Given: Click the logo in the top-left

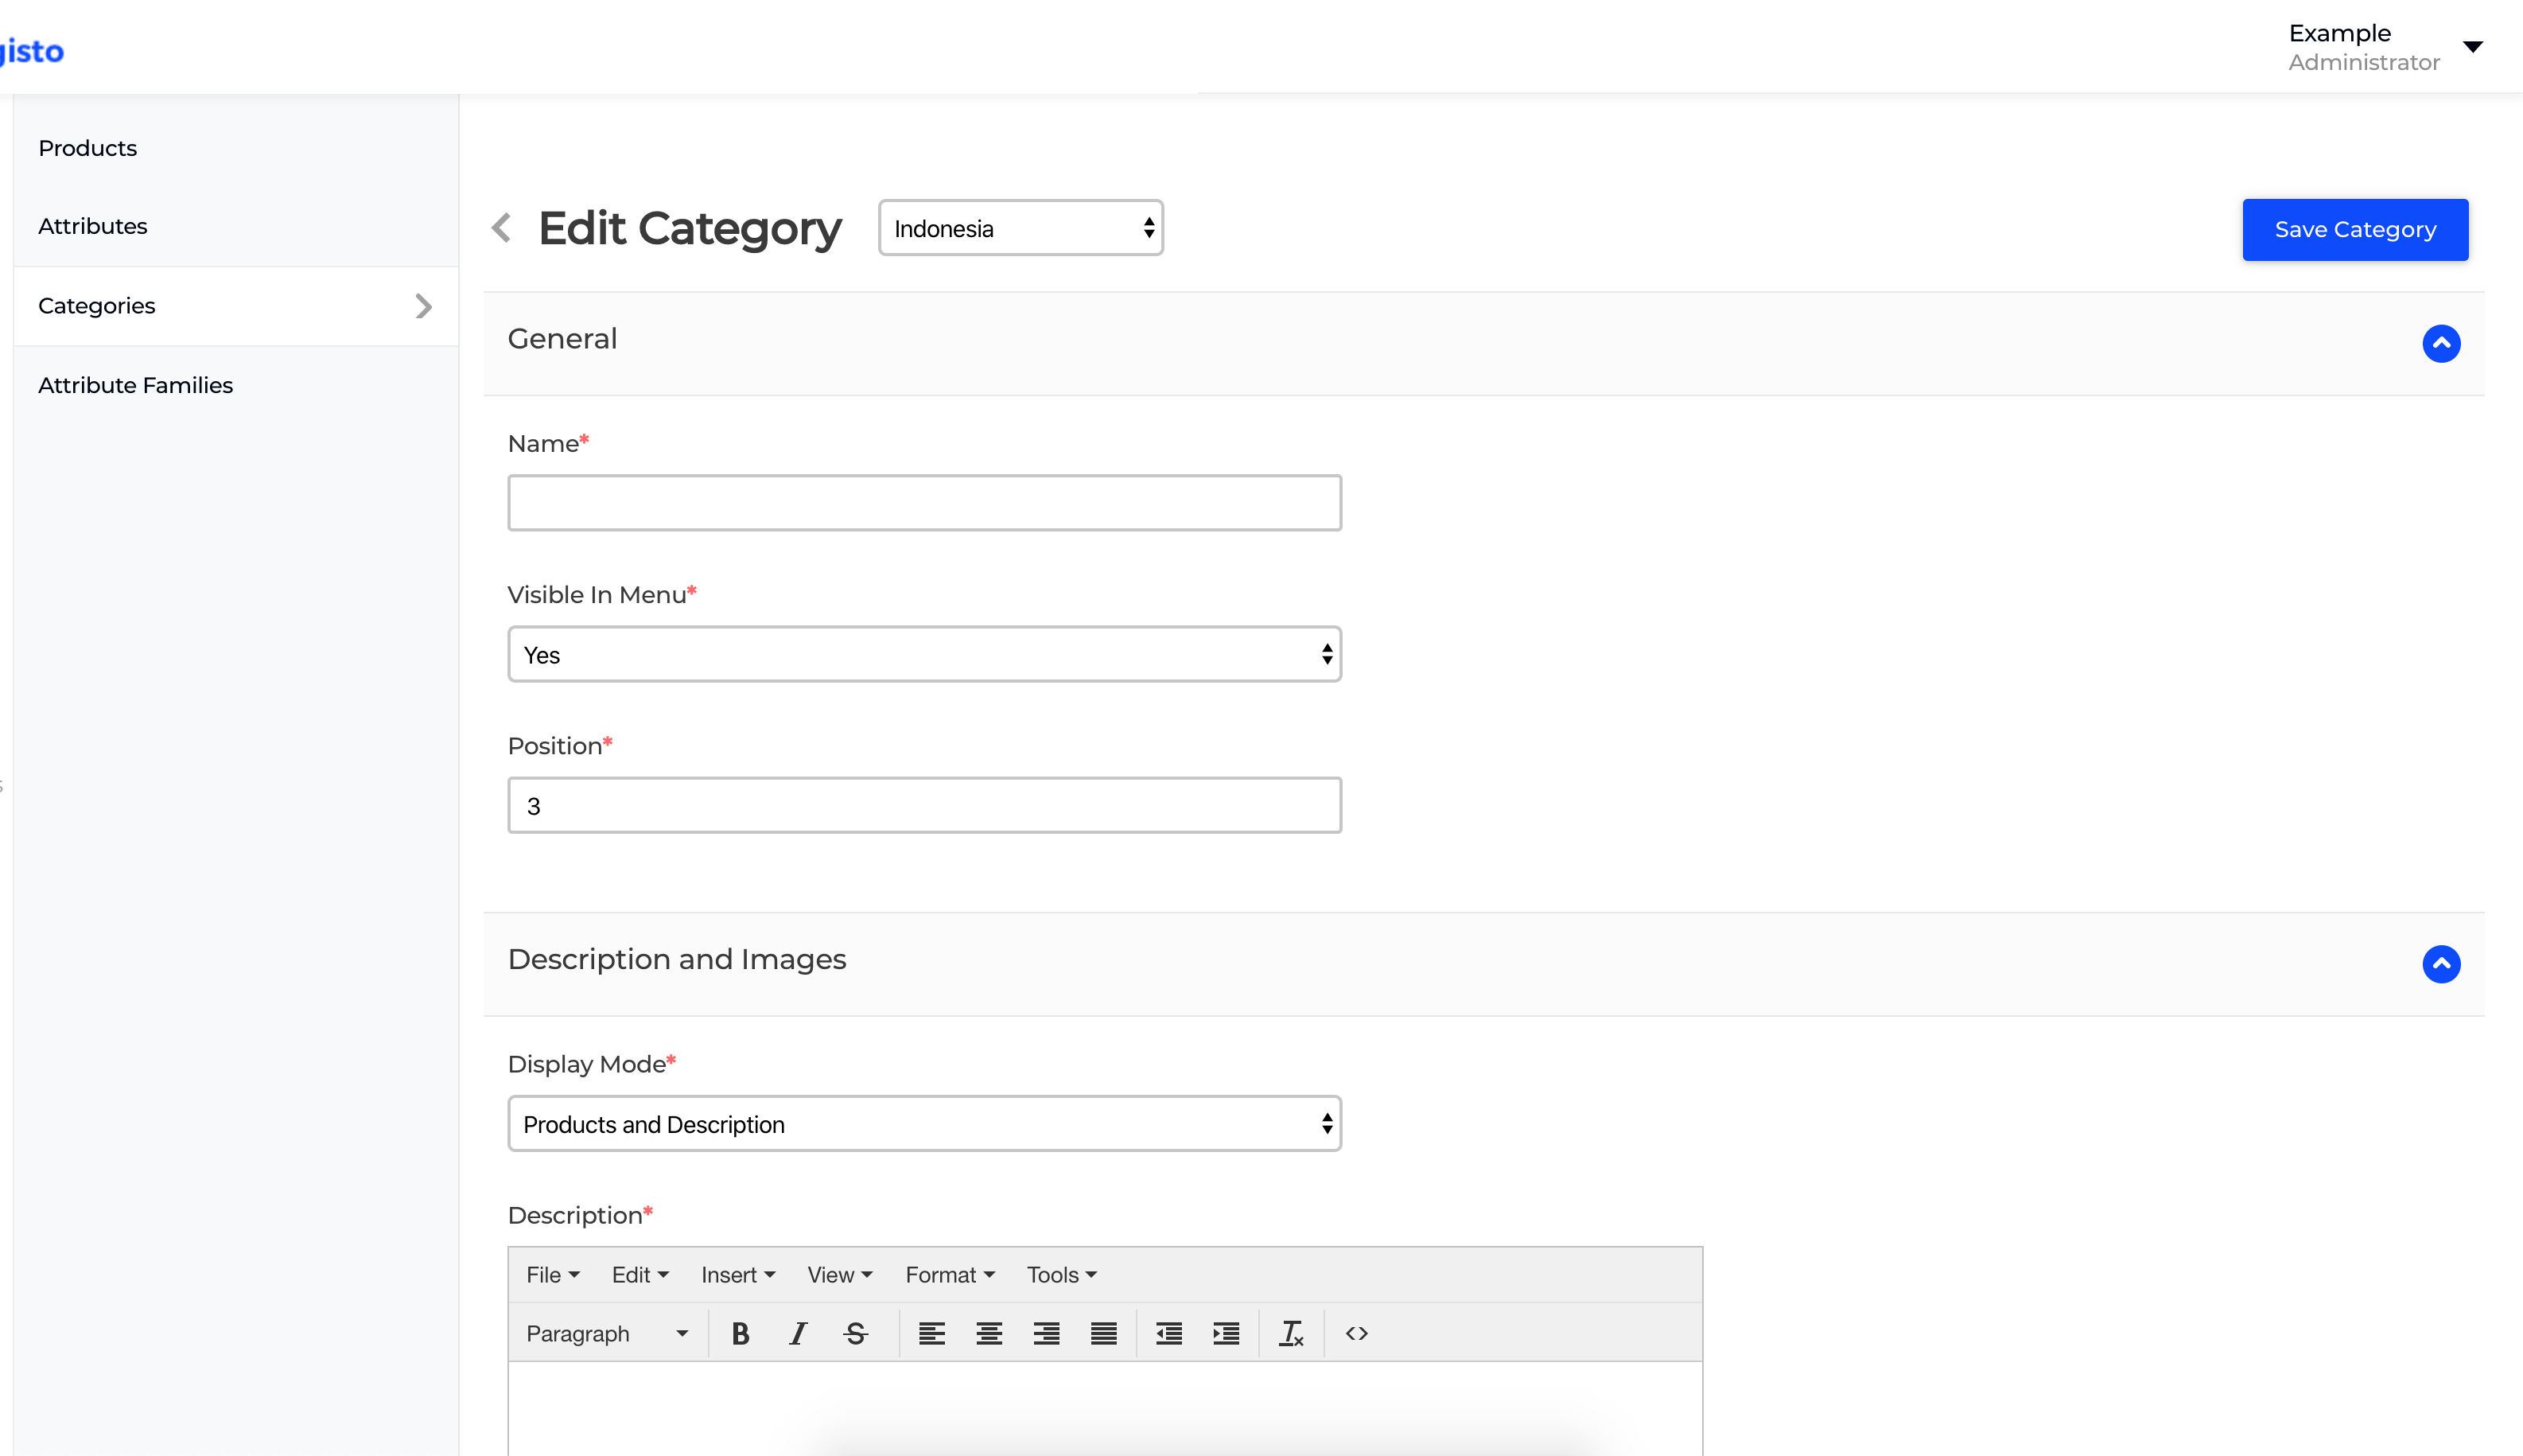Looking at the screenshot, I should point(32,50).
